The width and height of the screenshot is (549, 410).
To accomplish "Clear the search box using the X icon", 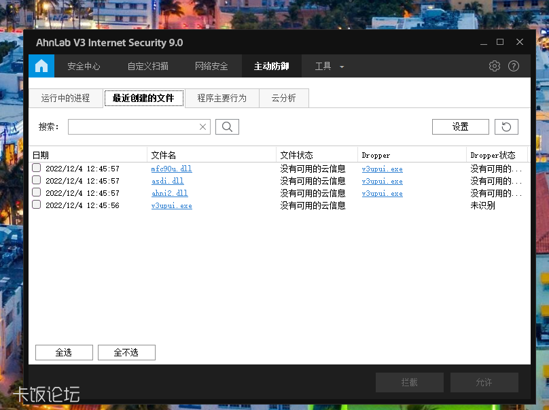I will 202,126.
